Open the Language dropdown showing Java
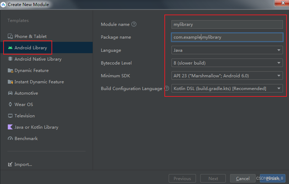 tap(227, 50)
